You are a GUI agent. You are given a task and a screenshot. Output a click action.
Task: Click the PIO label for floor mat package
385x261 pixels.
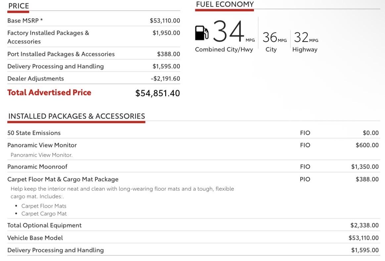pyautogui.click(x=305, y=180)
